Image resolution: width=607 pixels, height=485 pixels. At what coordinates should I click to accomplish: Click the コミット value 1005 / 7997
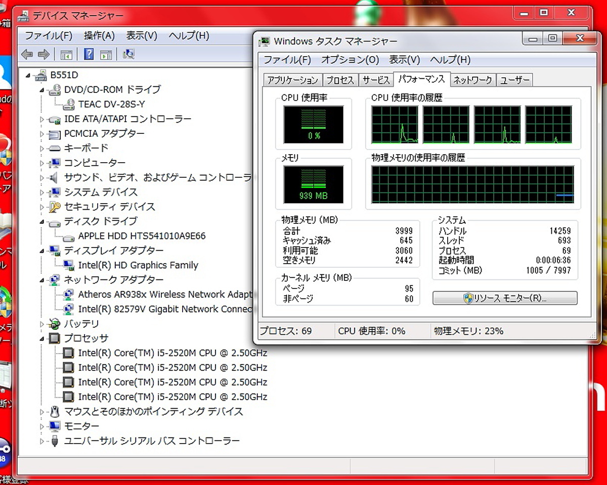[548, 271]
